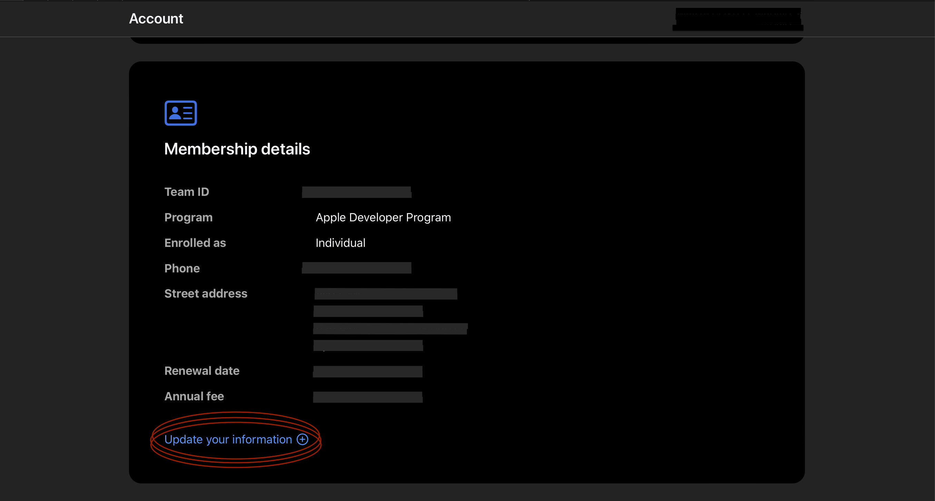Click the Team ID label

pos(187,192)
